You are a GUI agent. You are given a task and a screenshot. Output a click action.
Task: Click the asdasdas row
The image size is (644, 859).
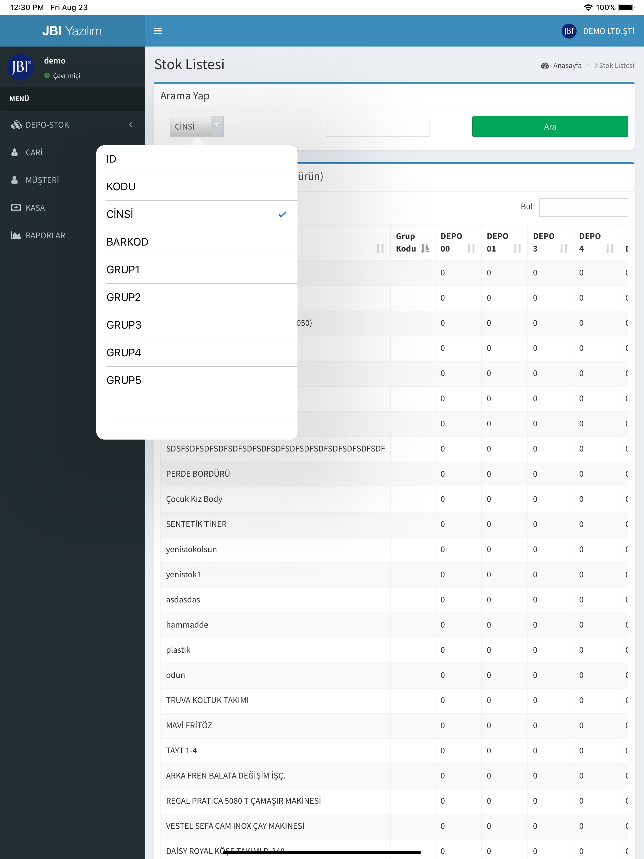pos(394,600)
